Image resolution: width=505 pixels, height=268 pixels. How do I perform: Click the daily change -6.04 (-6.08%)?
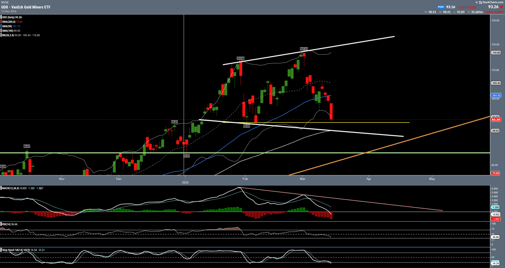[x=494, y=12]
